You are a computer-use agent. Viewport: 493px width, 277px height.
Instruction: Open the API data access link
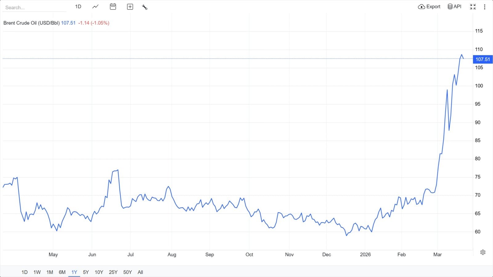tap(454, 6)
